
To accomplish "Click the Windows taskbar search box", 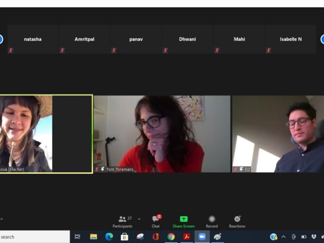I will point(35,237).
